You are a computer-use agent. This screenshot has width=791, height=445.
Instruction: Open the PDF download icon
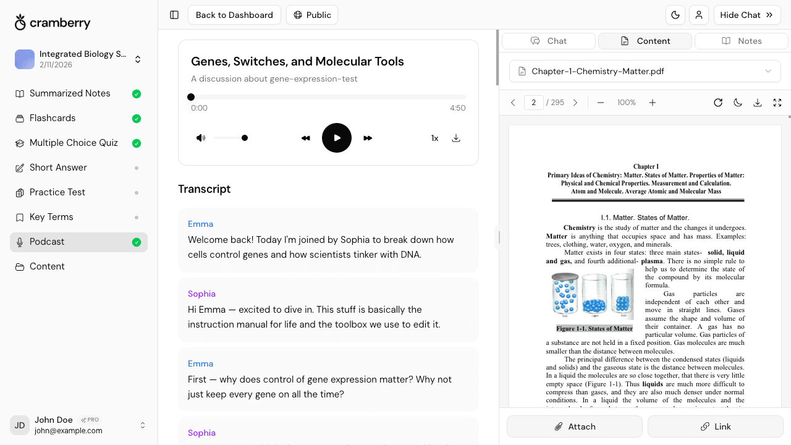(x=758, y=103)
